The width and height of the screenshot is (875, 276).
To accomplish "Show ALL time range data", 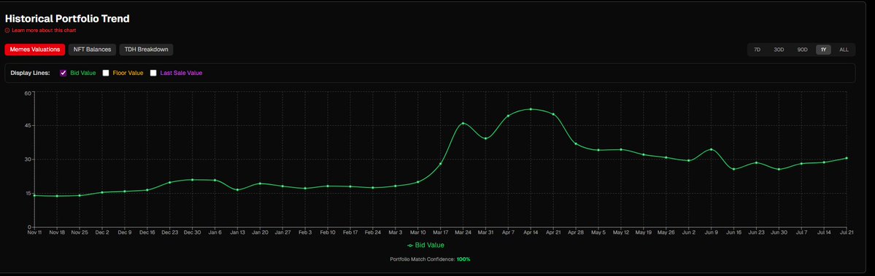I will coord(844,50).
